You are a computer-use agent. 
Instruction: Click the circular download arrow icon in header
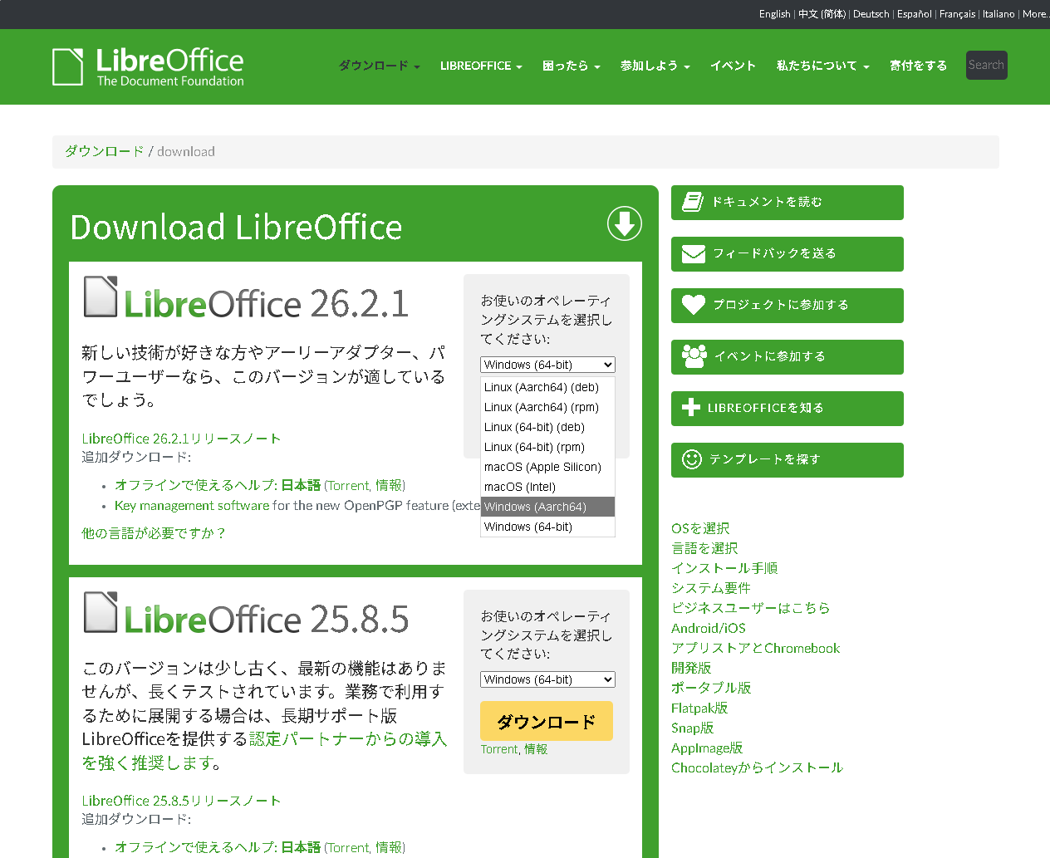click(624, 224)
